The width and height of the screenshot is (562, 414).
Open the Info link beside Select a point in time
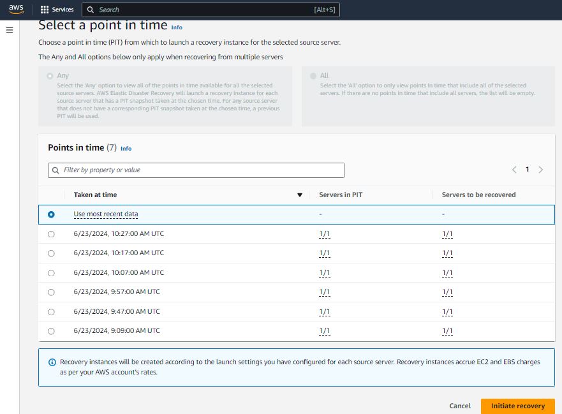click(x=177, y=27)
